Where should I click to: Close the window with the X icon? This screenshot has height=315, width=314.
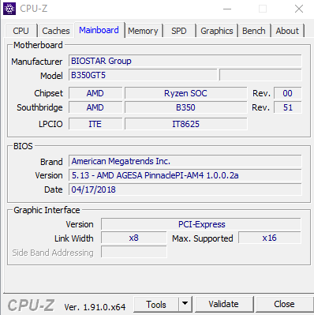pos(299,9)
